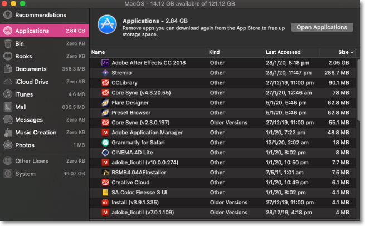The width and height of the screenshot is (365, 226).
Task: Click the Adobe After Effects app icon
Action: click(x=105, y=63)
